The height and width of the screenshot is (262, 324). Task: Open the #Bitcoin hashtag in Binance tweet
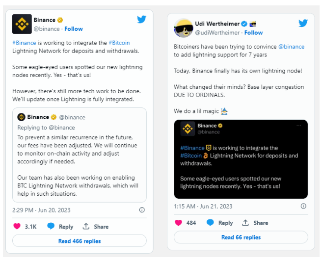tap(119, 43)
